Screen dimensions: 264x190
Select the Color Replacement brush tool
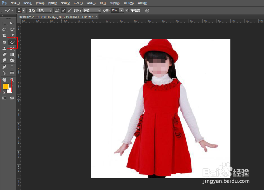point(12,42)
